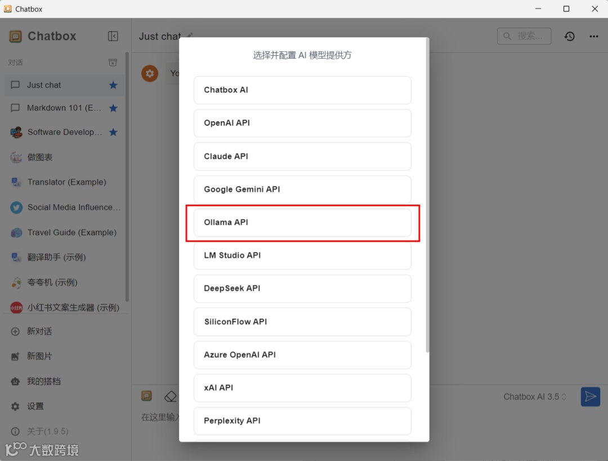Open 小红书文案生成器 (示例) conversation
Screen dimensions: 608x461
click(64, 308)
